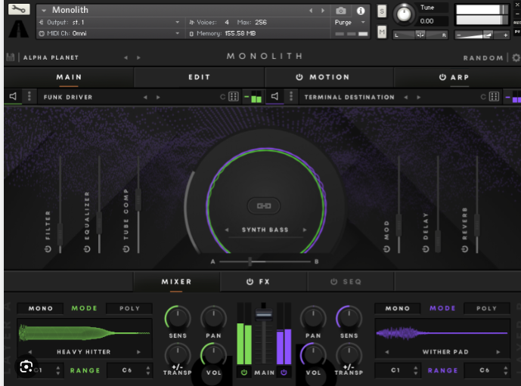Open the instrument info icon
The image size is (521, 386).
[x=361, y=11]
